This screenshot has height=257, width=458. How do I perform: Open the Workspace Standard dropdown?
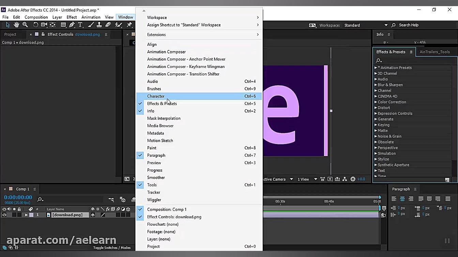coord(366,25)
